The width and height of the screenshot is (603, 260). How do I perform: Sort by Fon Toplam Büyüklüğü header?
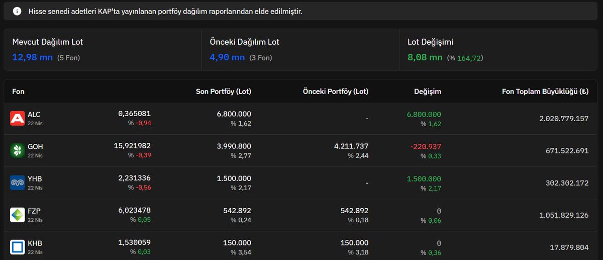click(545, 92)
